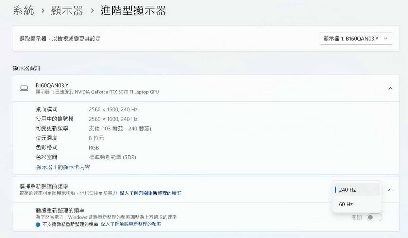Toggle the 動態重新整理的頻率 switch
Viewport: 408px width, 238px height.
(374, 217)
